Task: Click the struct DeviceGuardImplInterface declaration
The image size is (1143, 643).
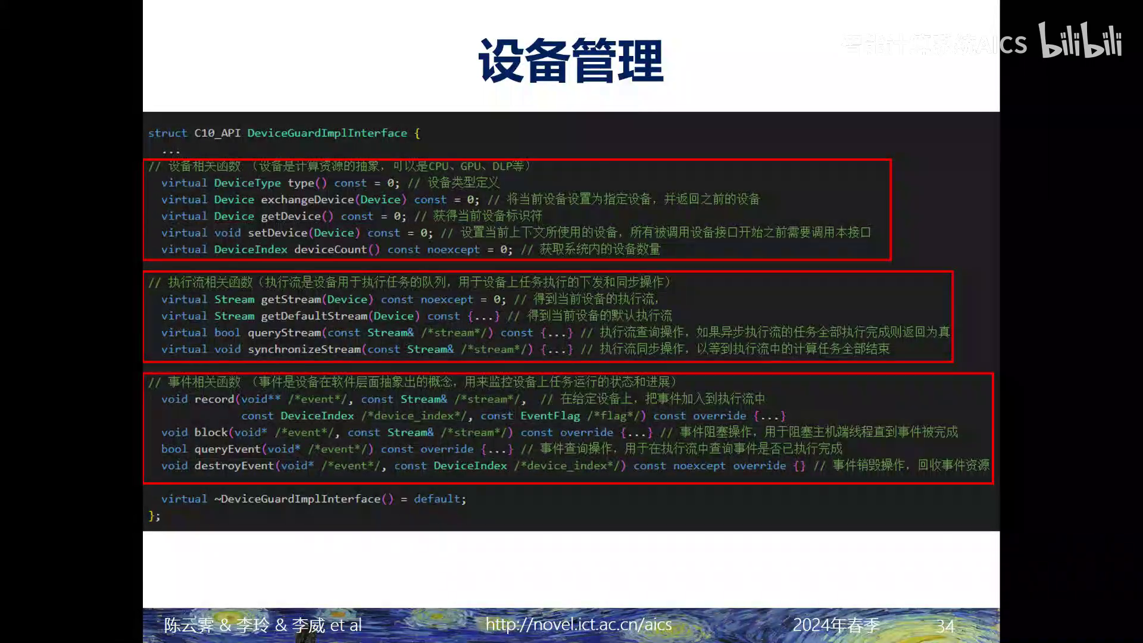Action: point(327,133)
